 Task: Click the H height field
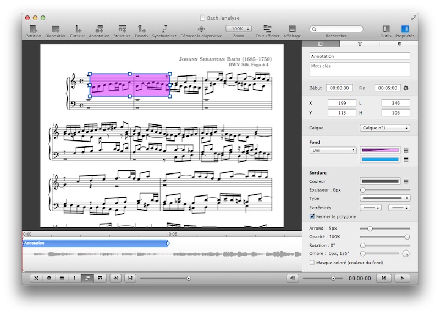click(x=395, y=113)
